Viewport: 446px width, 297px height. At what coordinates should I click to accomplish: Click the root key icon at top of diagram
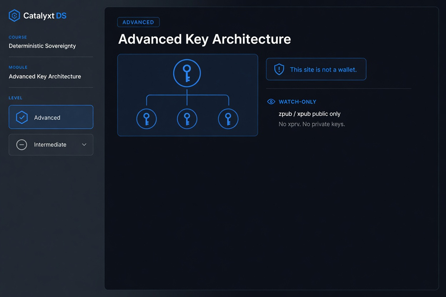187,73
